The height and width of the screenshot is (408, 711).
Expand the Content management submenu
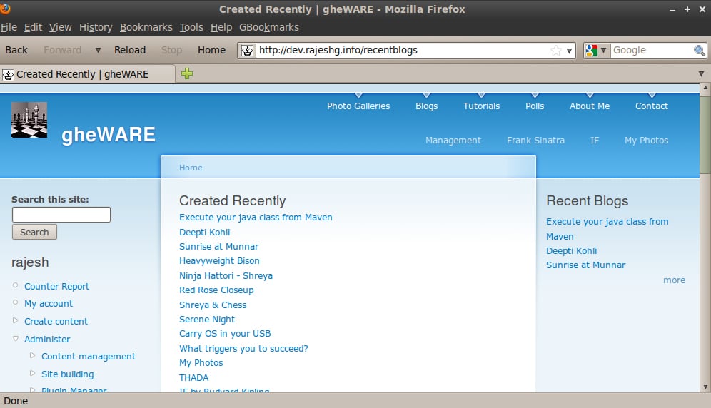(x=33, y=356)
